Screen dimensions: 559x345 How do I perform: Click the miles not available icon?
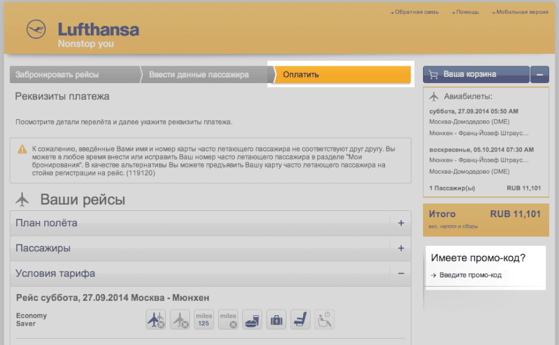point(228,319)
